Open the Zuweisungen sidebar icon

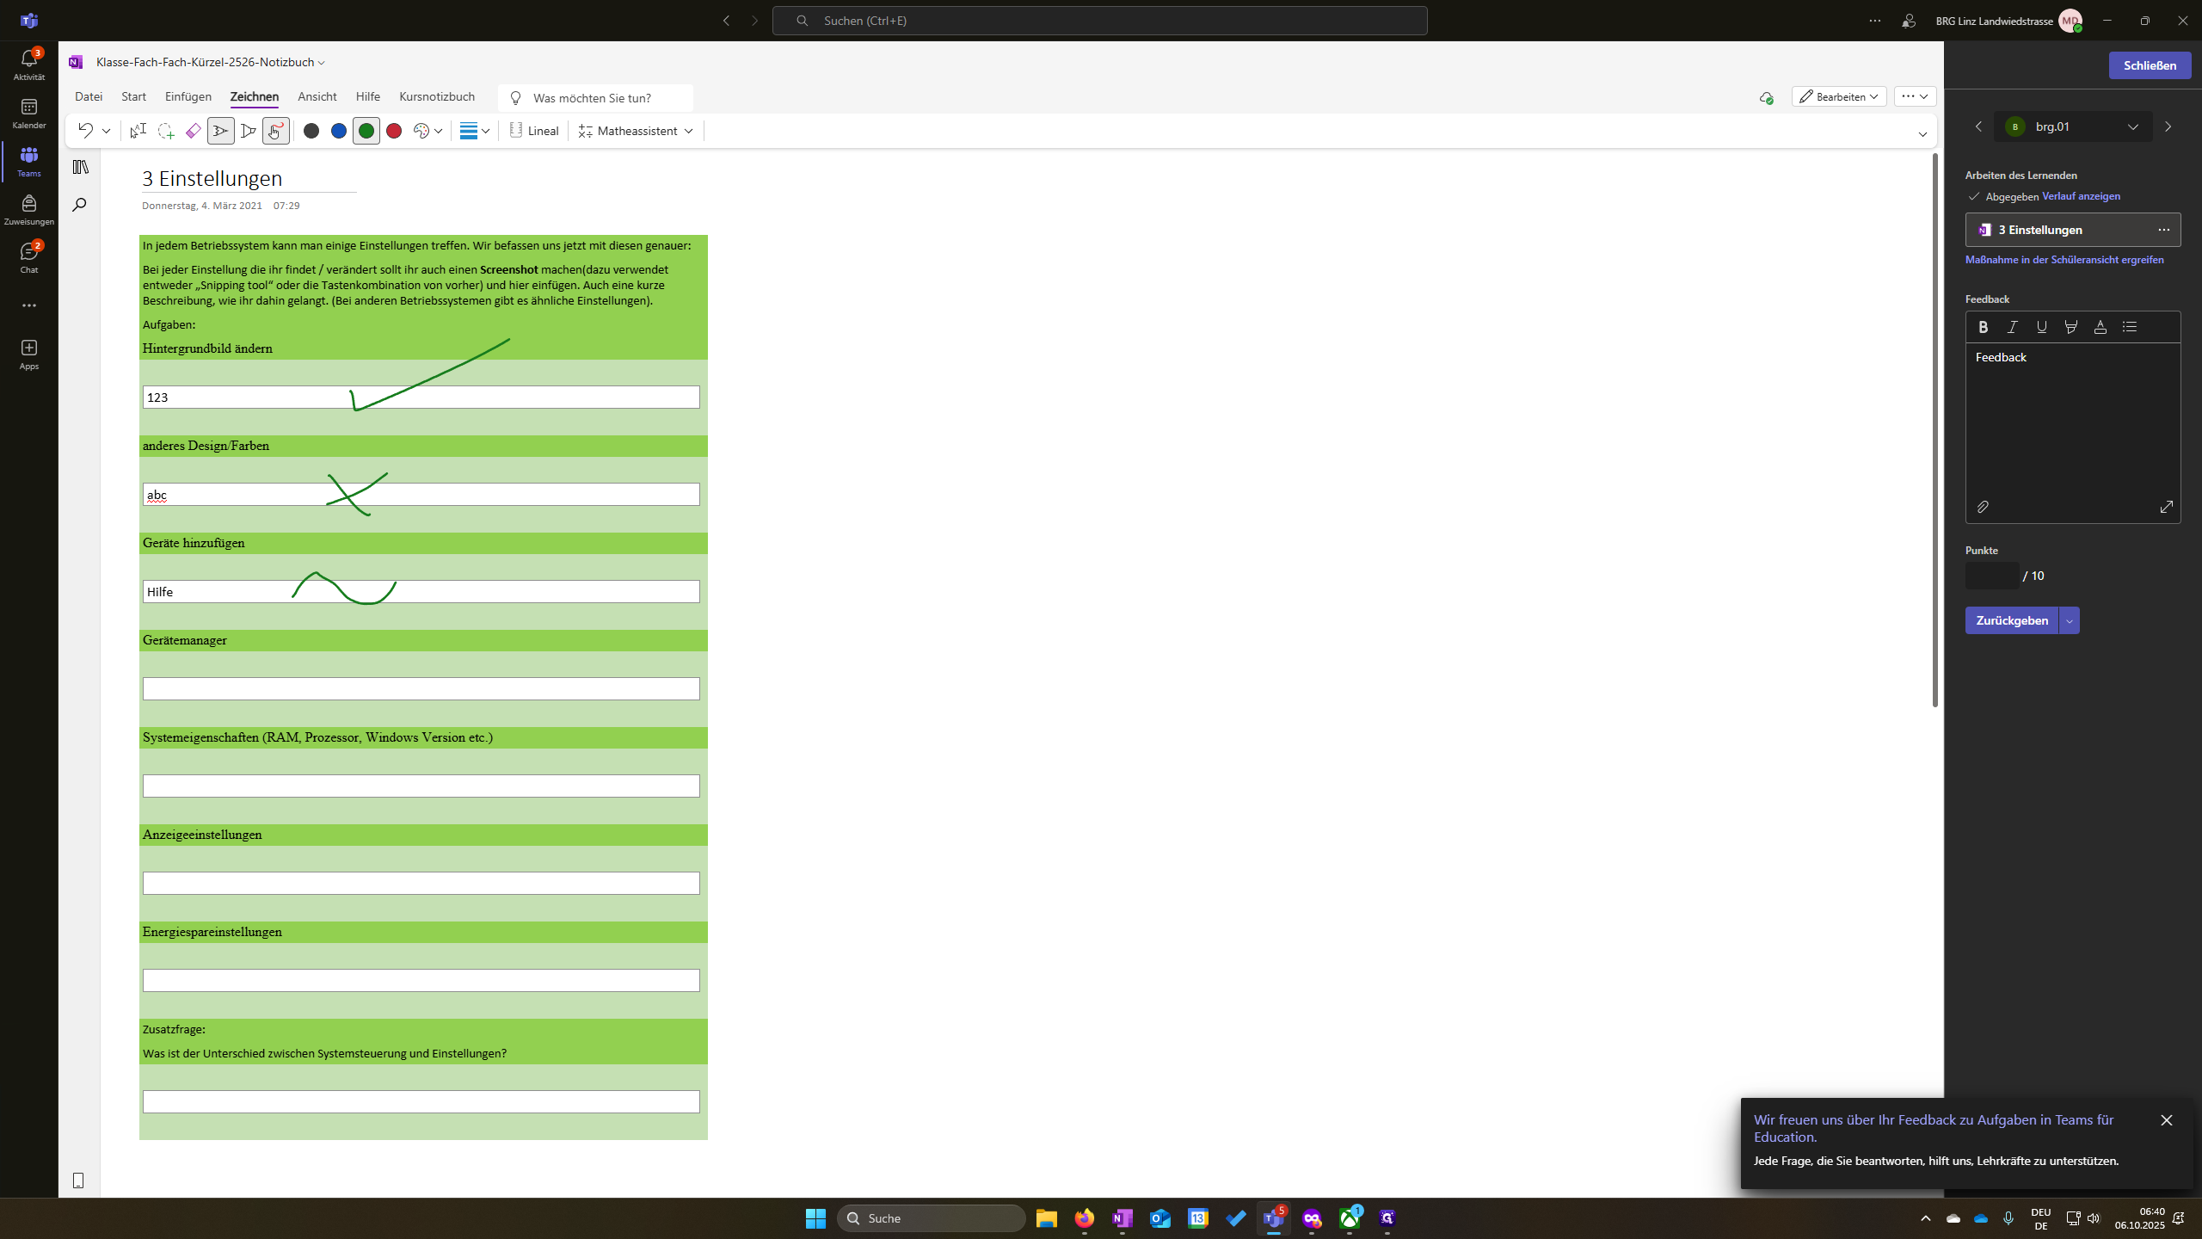click(29, 210)
